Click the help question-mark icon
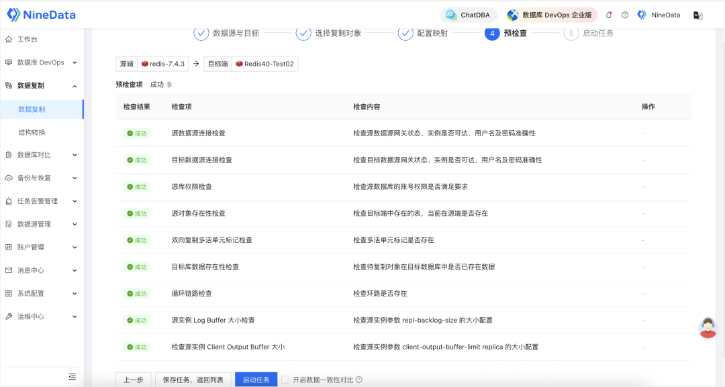 point(624,14)
